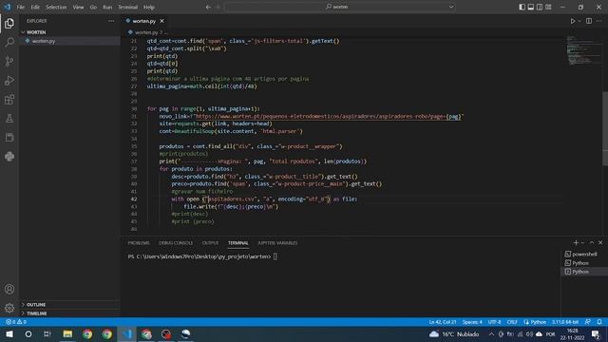Switch to the DEBUG CONSOLE tab
This screenshot has height=342, width=608.
[x=176, y=243]
